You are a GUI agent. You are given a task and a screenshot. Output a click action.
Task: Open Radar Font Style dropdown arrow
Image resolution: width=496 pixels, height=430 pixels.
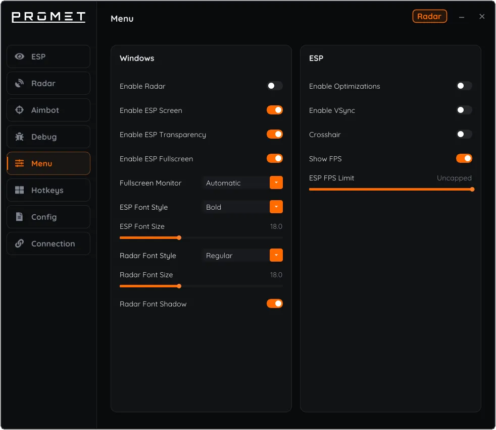276,255
